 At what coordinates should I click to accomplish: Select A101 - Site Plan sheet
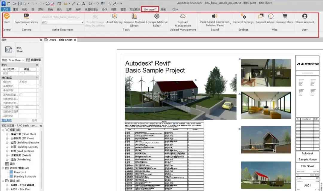point(20,189)
